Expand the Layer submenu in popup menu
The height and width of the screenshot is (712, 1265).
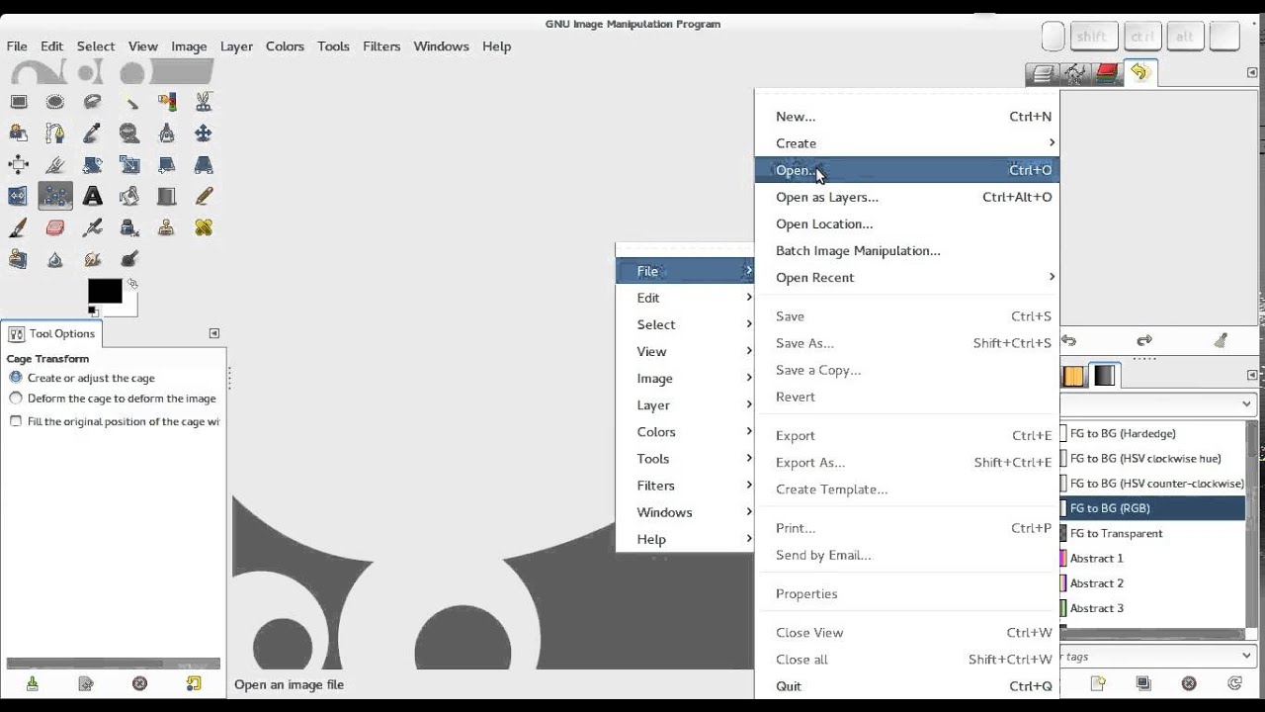[685, 405]
